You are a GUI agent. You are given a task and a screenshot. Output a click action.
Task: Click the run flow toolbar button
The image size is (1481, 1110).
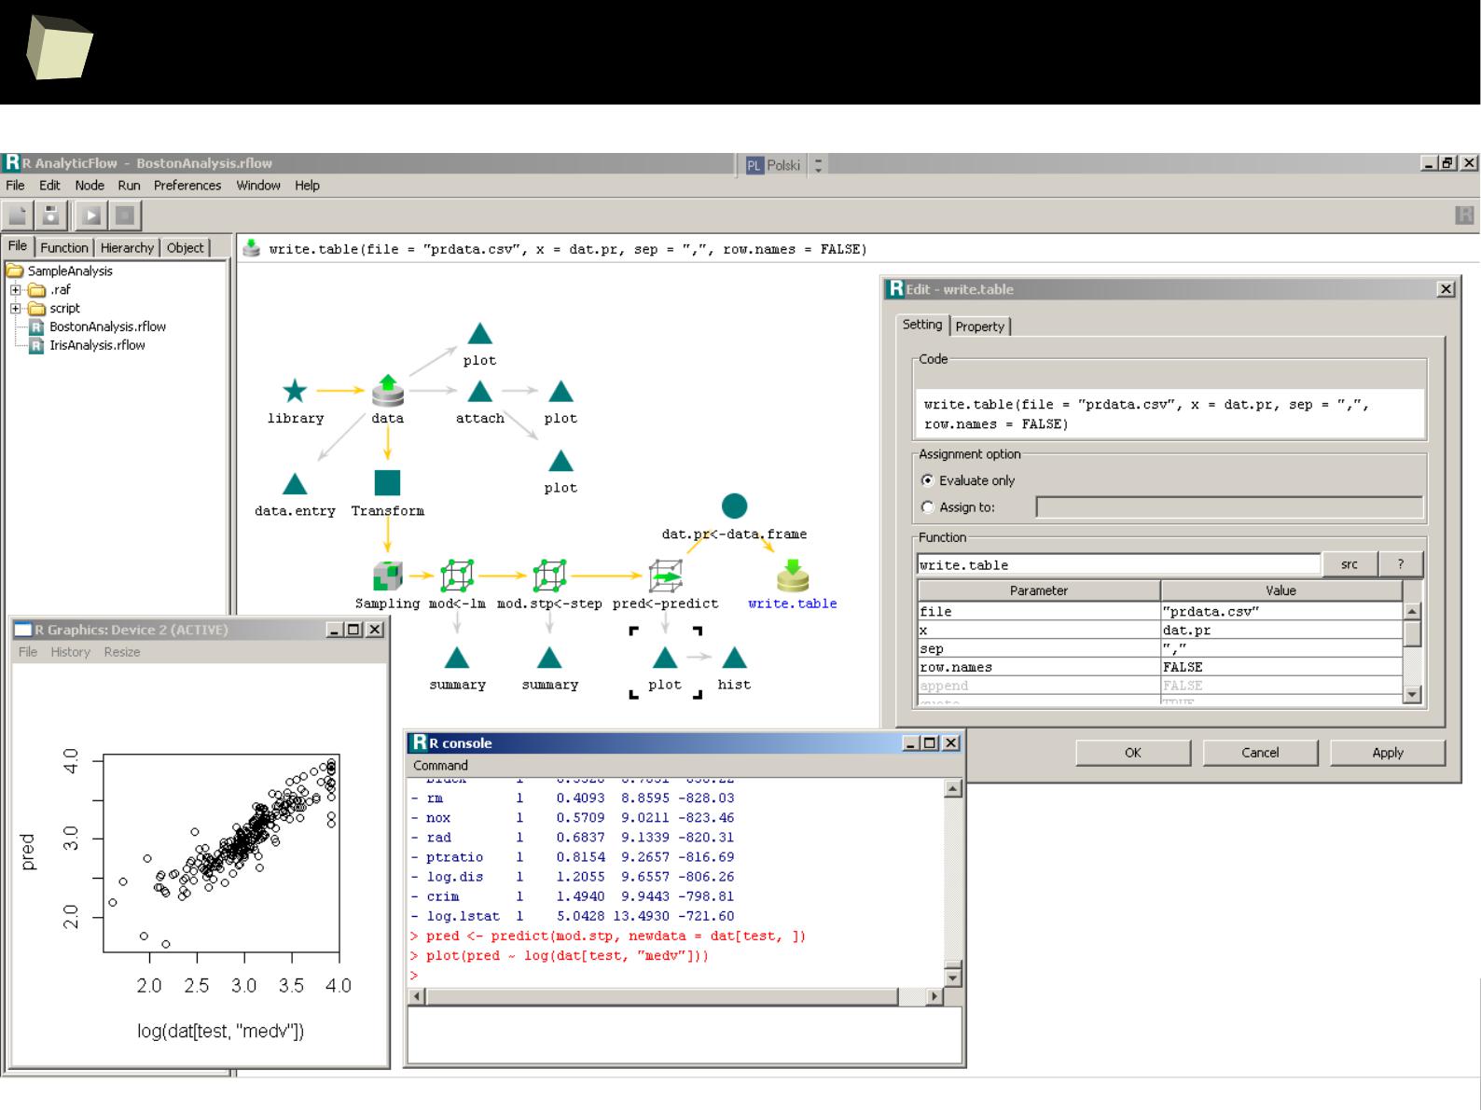[x=91, y=215]
